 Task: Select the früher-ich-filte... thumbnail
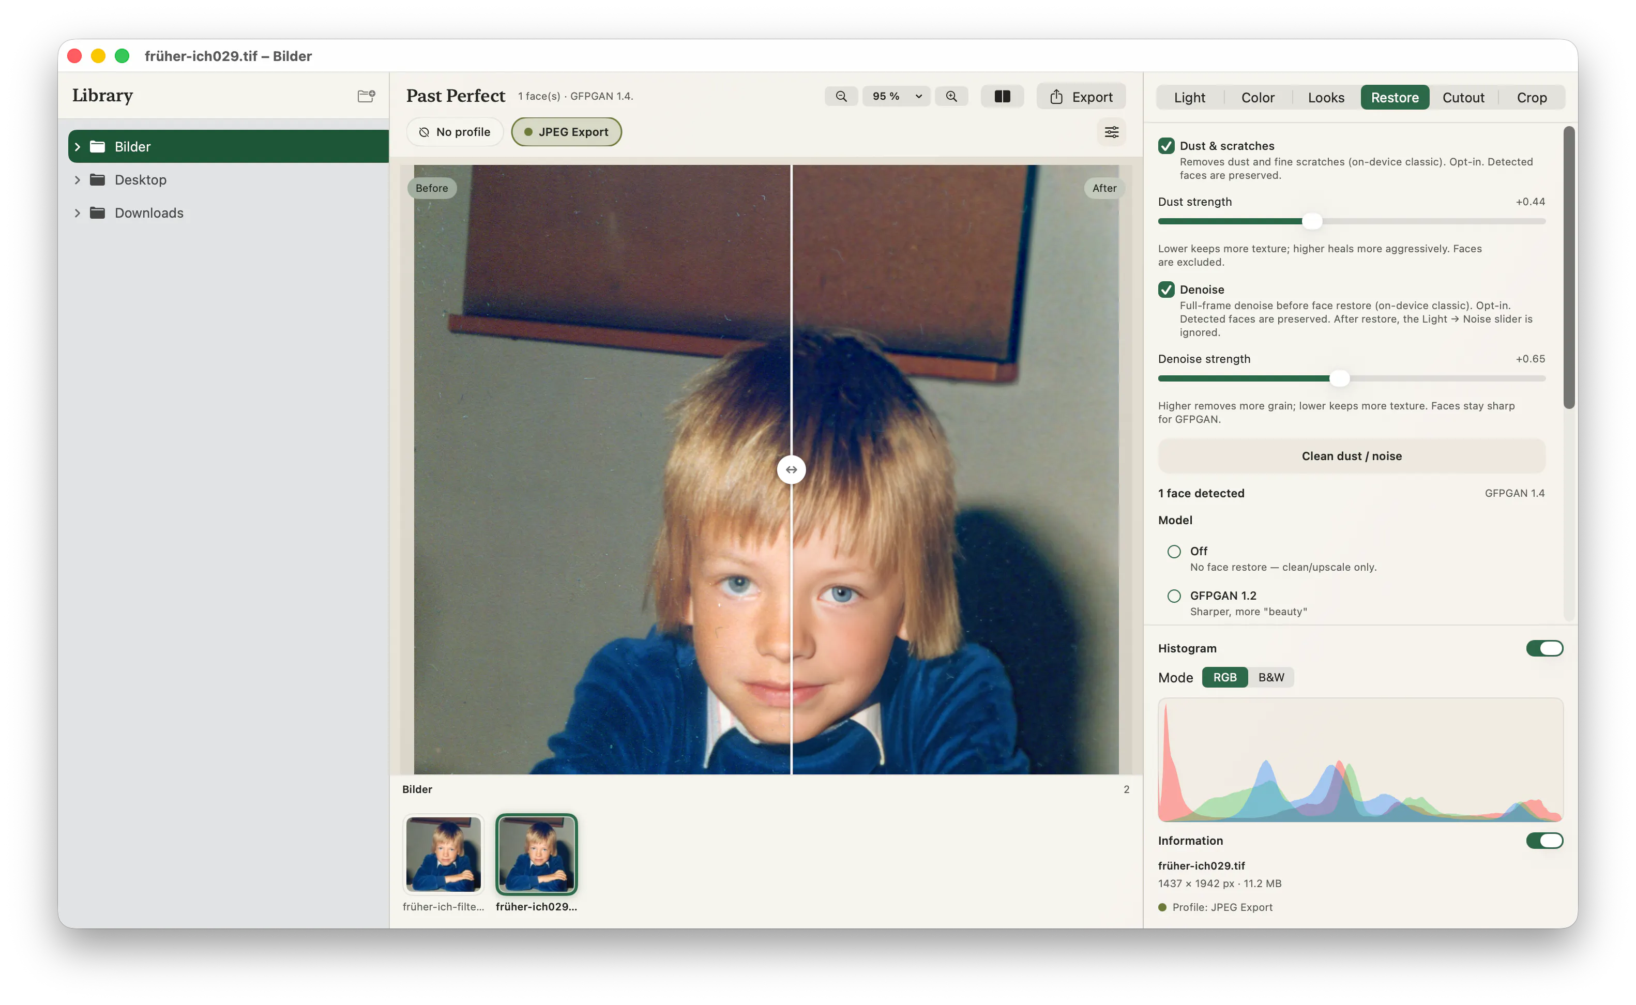[444, 855]
